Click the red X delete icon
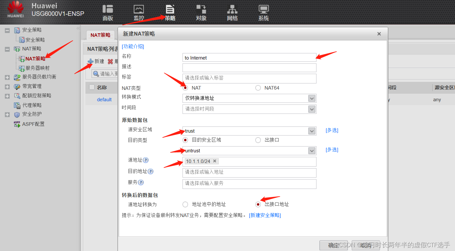This screenshot has height=251, width=455. pyautogui.click(x=110, y=61)
